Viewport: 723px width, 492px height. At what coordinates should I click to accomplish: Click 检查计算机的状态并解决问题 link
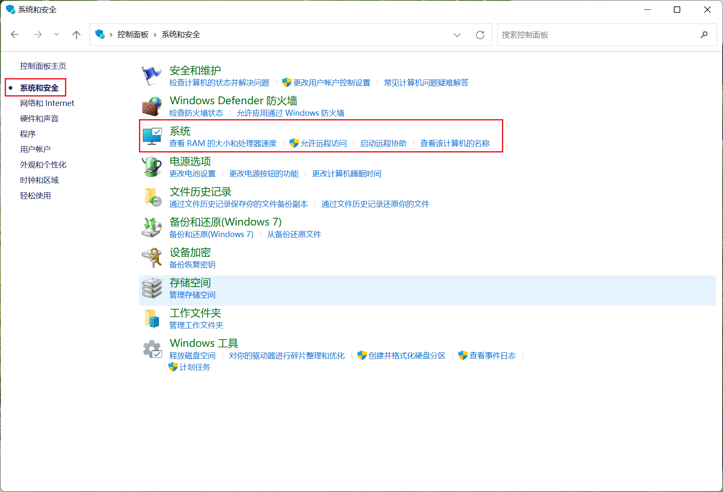click(x=219, y=82)
